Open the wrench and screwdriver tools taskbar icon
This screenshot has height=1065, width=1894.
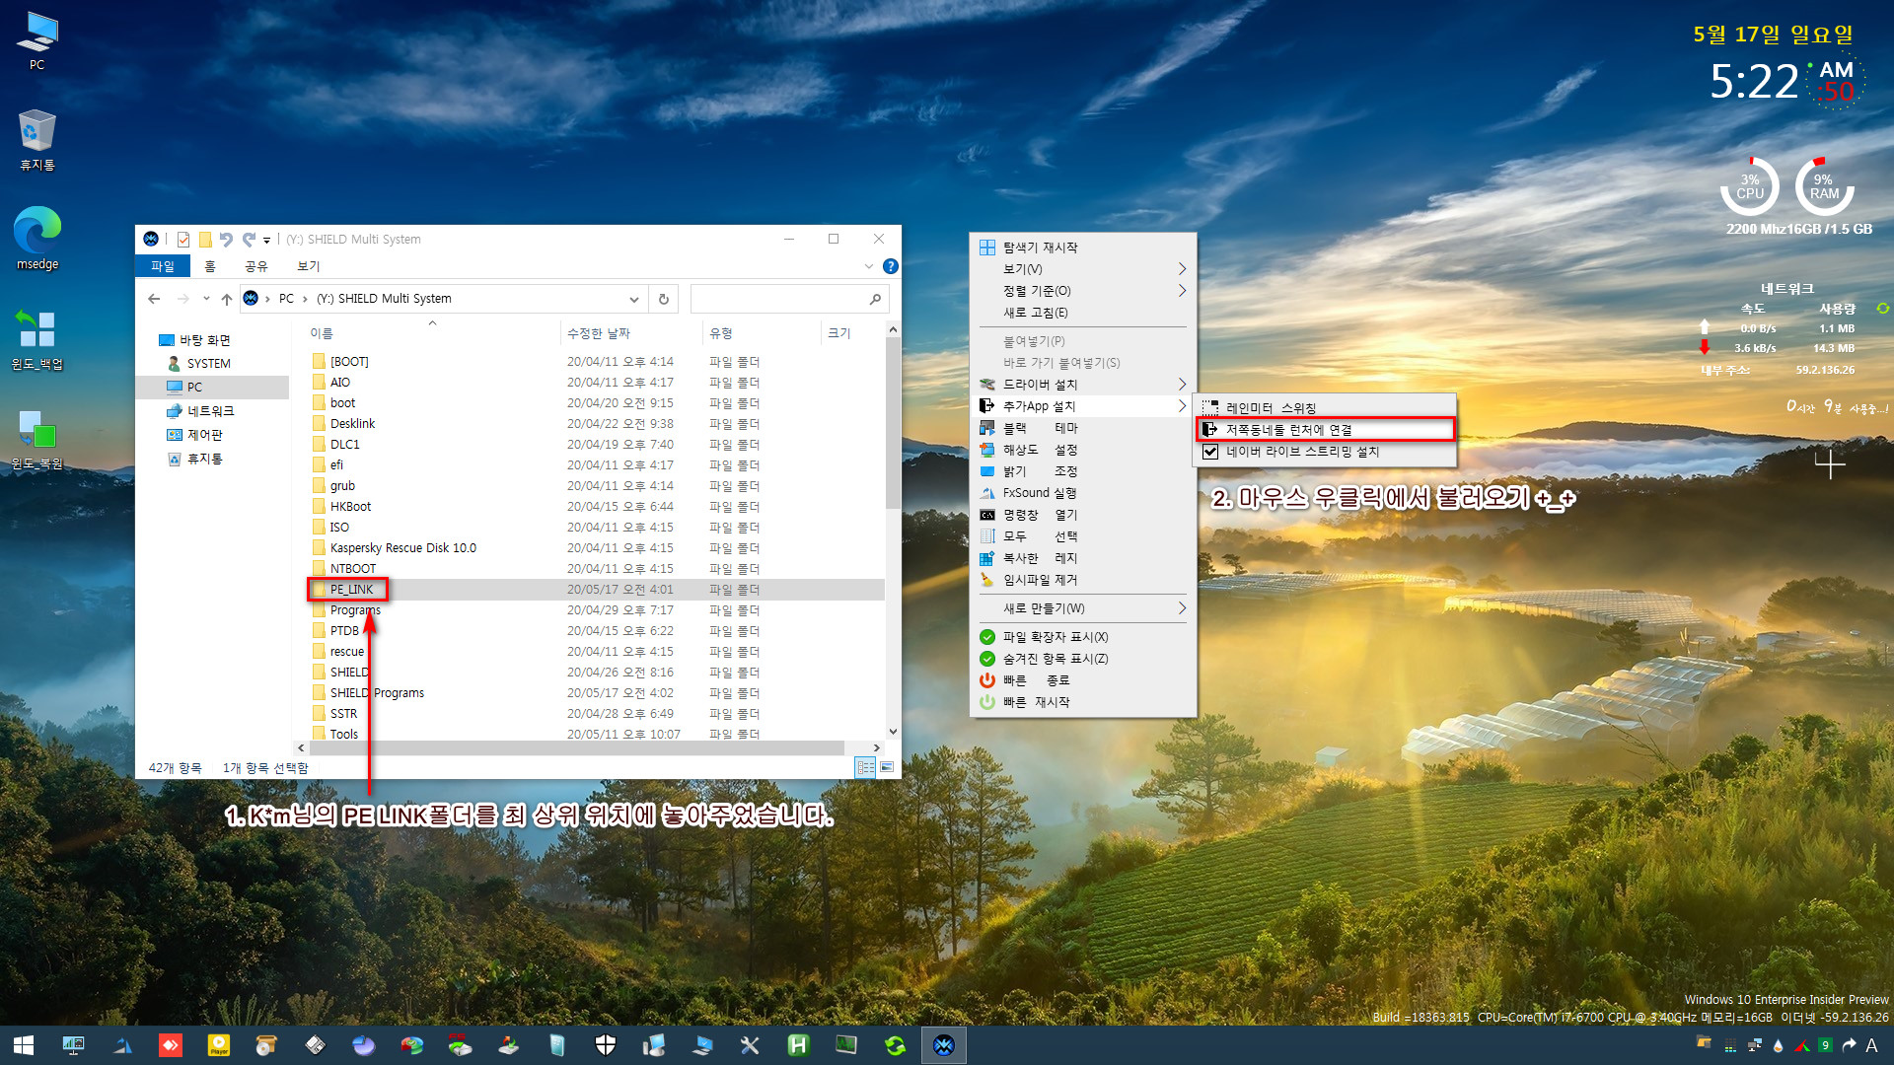click(x=750, y=1045)
